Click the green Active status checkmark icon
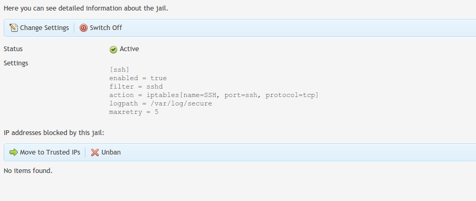Image resolution: width=476 pixels, height=201 pixels. click(113, 50)
